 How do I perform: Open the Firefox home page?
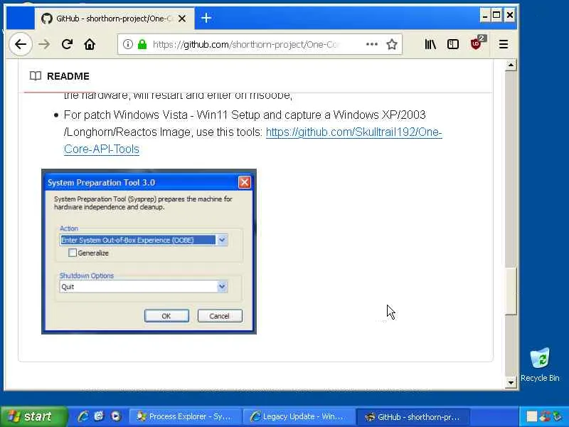click(x=90, y=44)
